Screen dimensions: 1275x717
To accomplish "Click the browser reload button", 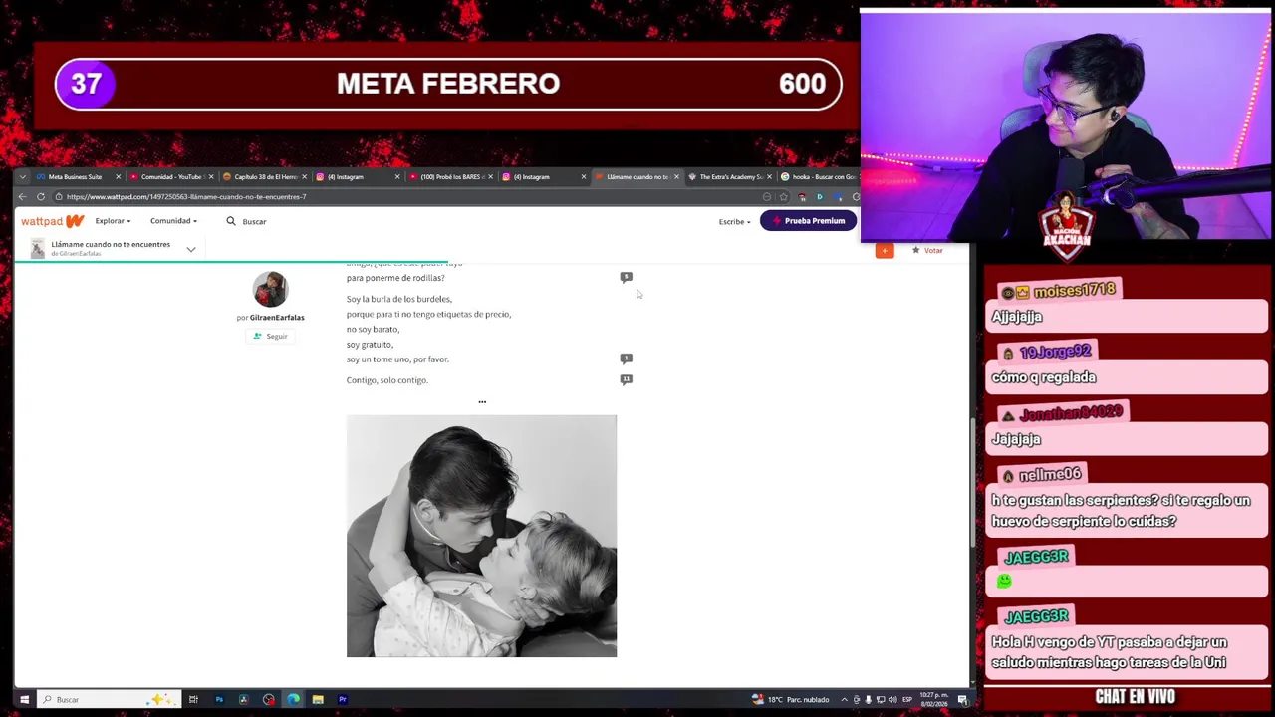I will (x=41, y=196).
